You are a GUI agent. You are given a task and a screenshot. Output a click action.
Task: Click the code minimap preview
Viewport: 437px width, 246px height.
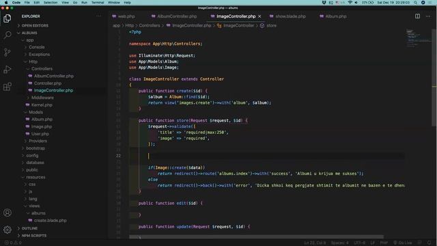418,39
